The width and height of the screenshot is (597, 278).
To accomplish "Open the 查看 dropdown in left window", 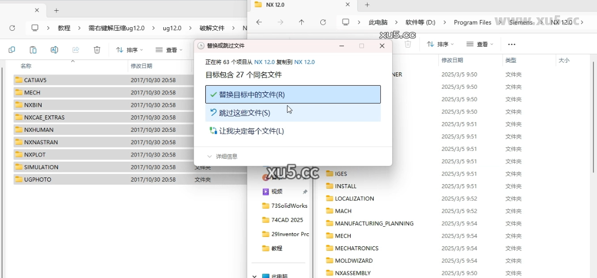I will click(x=169, y=50).
